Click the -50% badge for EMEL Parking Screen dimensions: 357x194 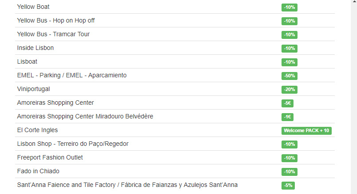point(290,76)
